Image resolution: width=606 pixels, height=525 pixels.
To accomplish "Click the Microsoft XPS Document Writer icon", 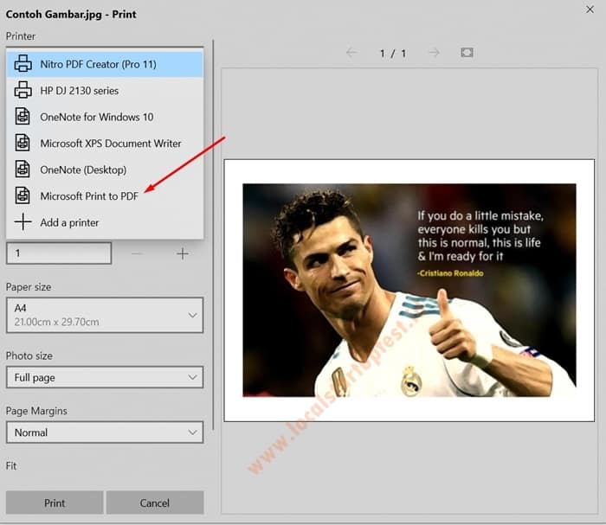I will click(x=23, y=144).
